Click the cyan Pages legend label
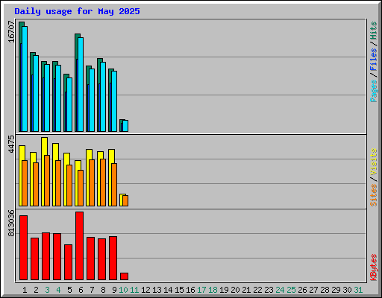382x298 pixels. tap(374, 91)
